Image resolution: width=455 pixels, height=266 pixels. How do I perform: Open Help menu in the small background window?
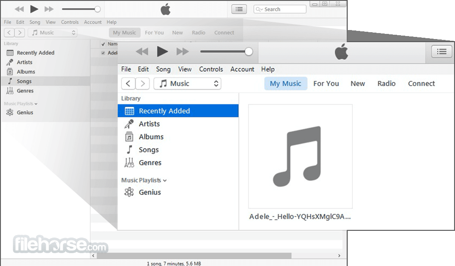click(112, 22)
